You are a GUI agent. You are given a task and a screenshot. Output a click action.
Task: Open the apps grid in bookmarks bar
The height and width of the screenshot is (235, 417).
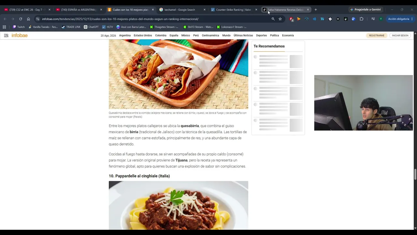click(4, 27)
